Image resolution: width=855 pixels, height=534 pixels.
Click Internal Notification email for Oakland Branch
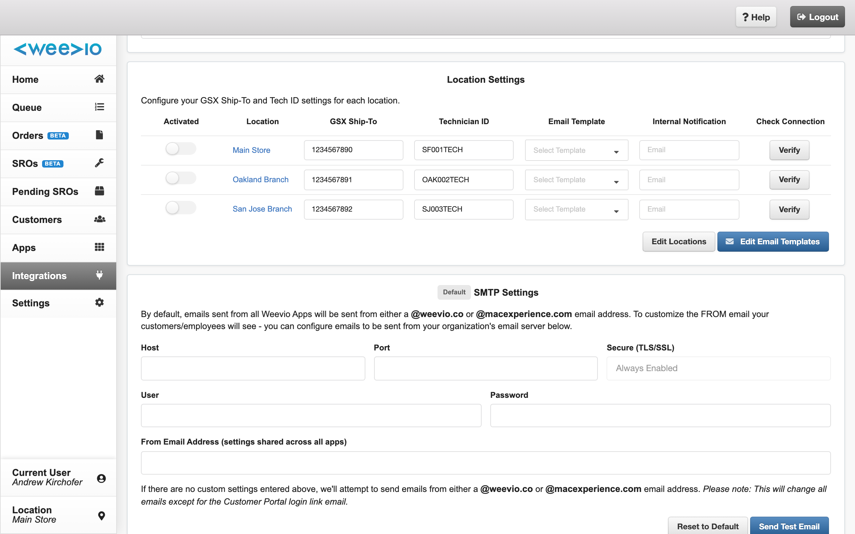tap(689, 180)
